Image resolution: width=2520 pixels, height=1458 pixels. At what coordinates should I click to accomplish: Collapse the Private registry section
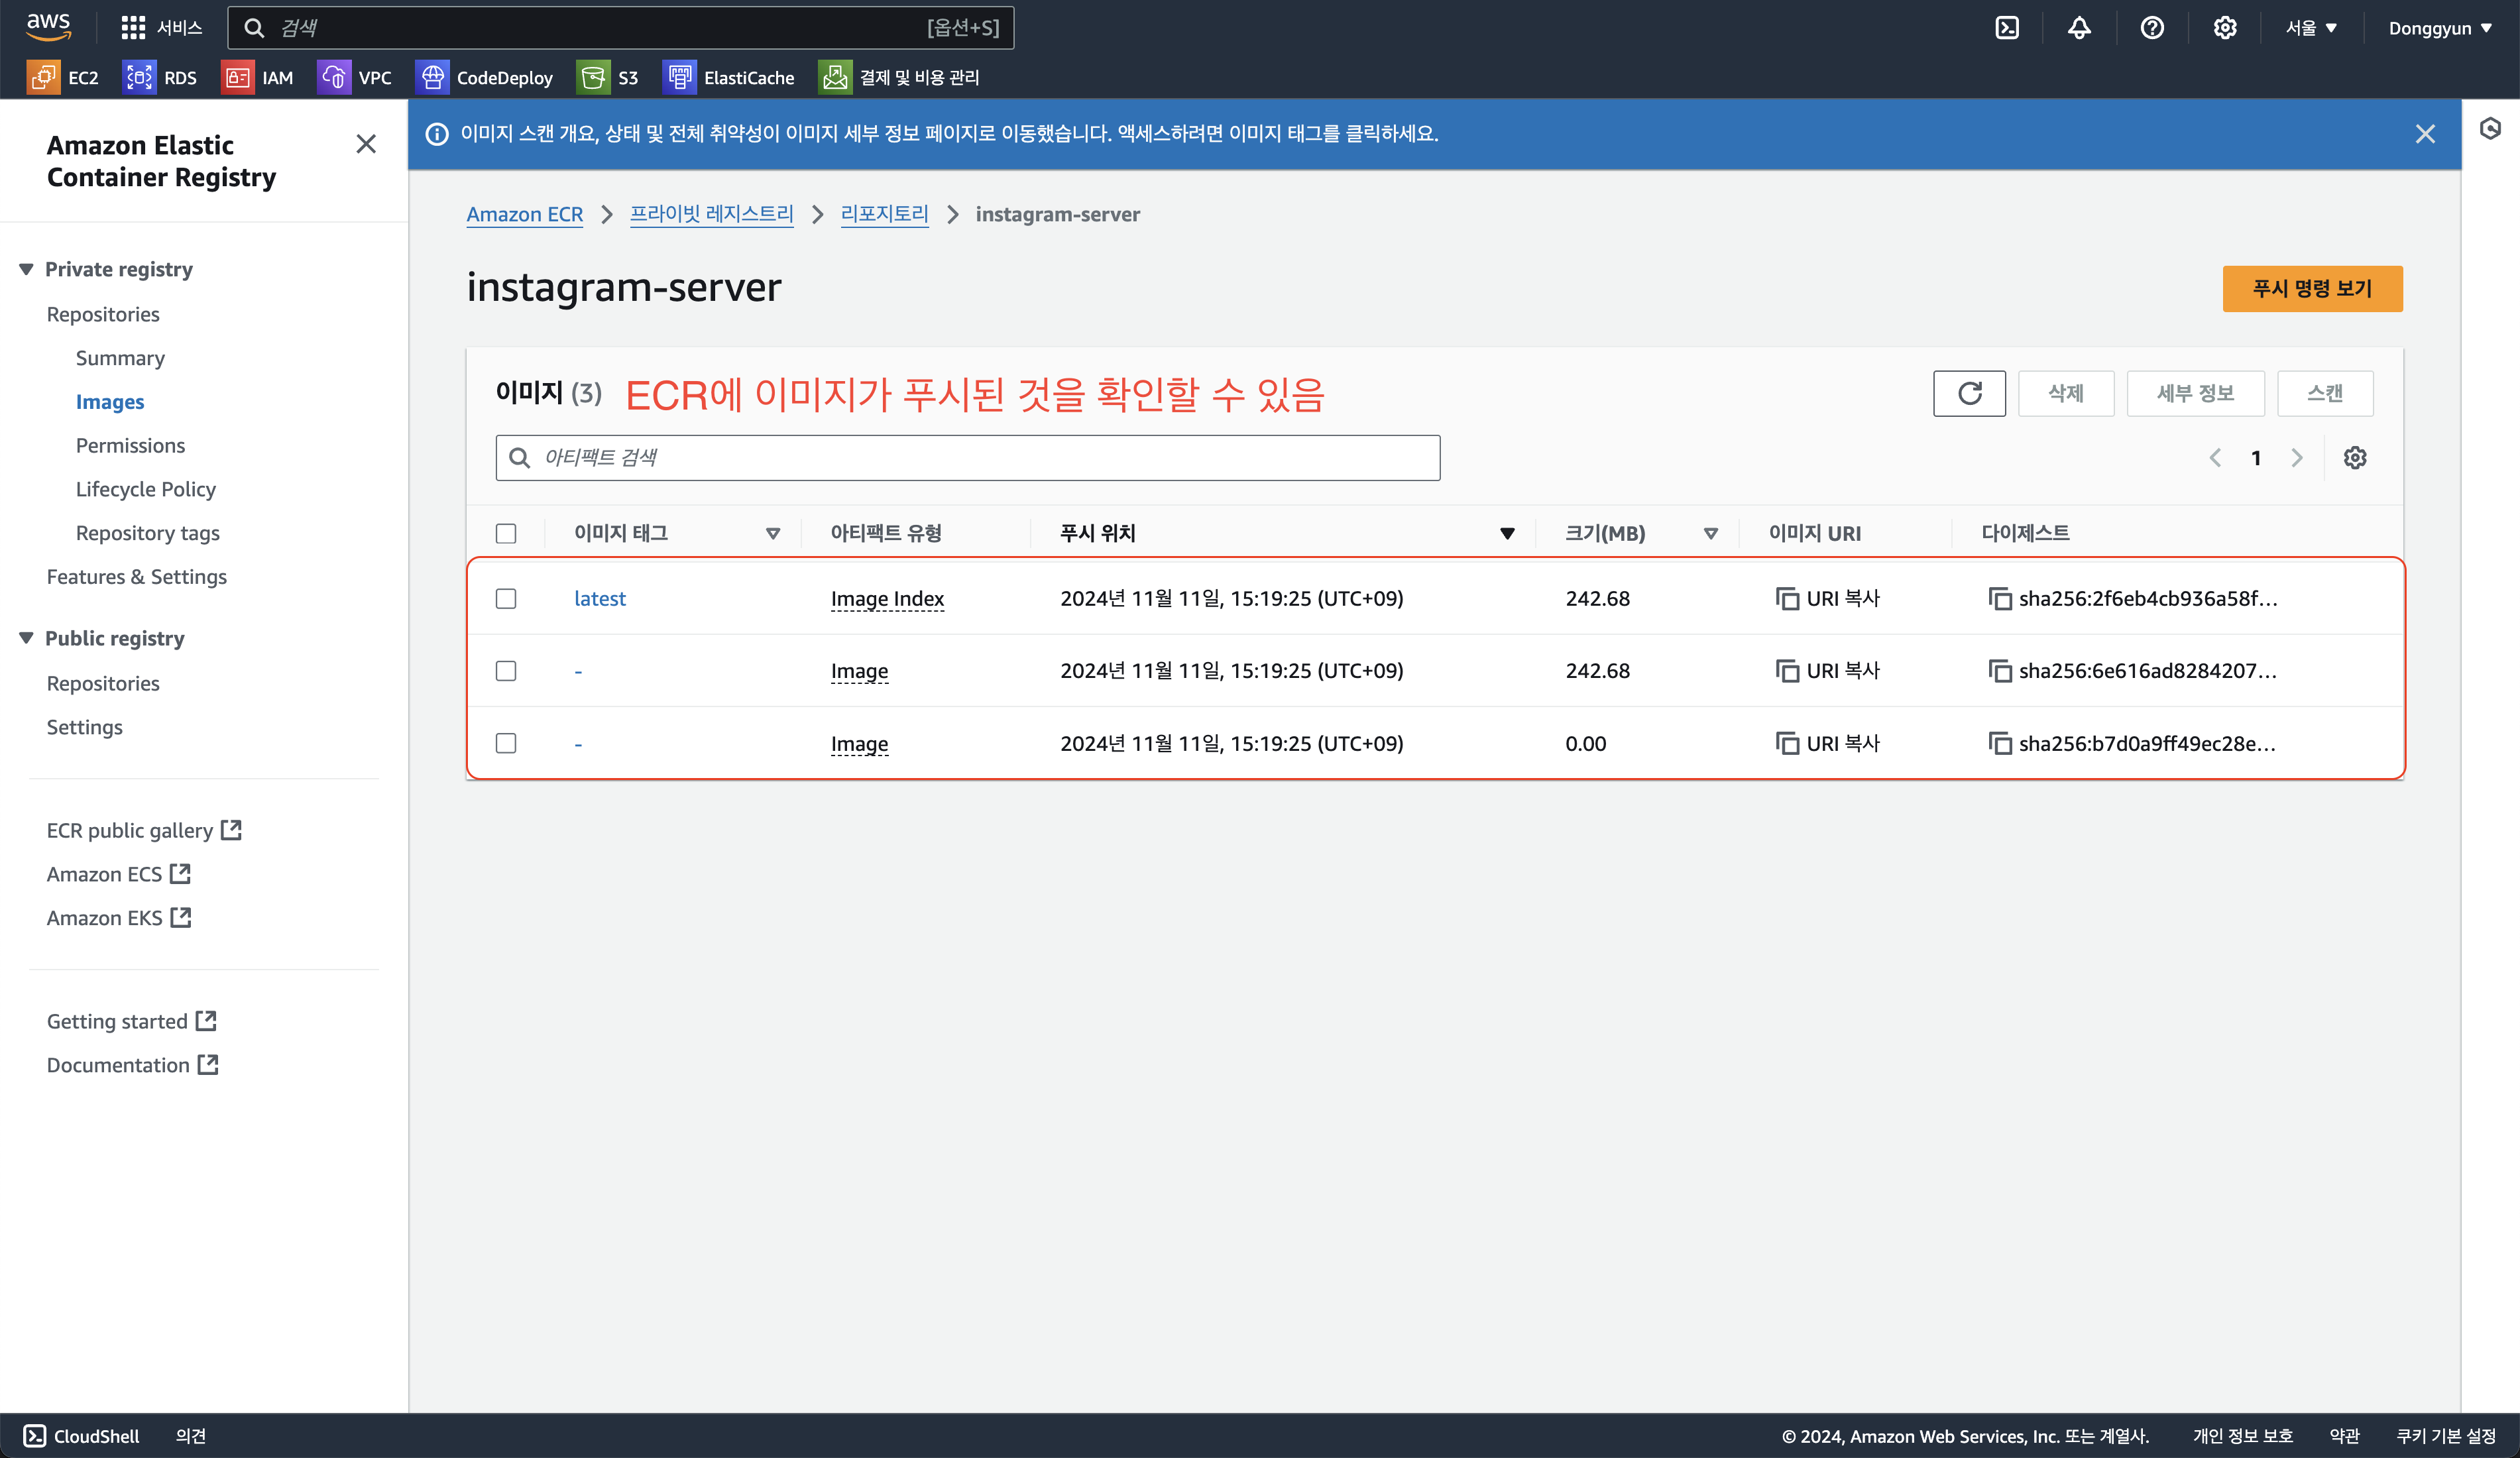(27, 269)
